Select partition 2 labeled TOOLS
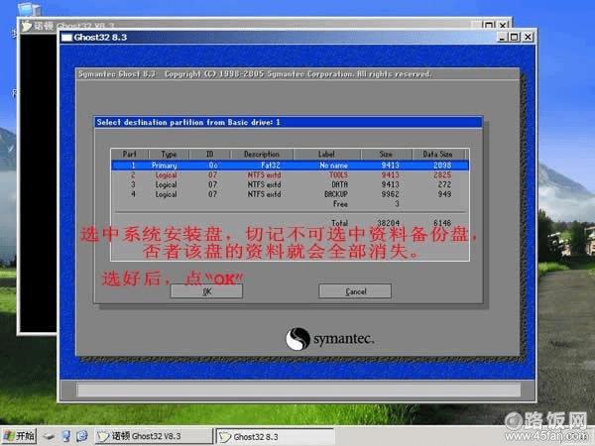 (x=290, y=174)
